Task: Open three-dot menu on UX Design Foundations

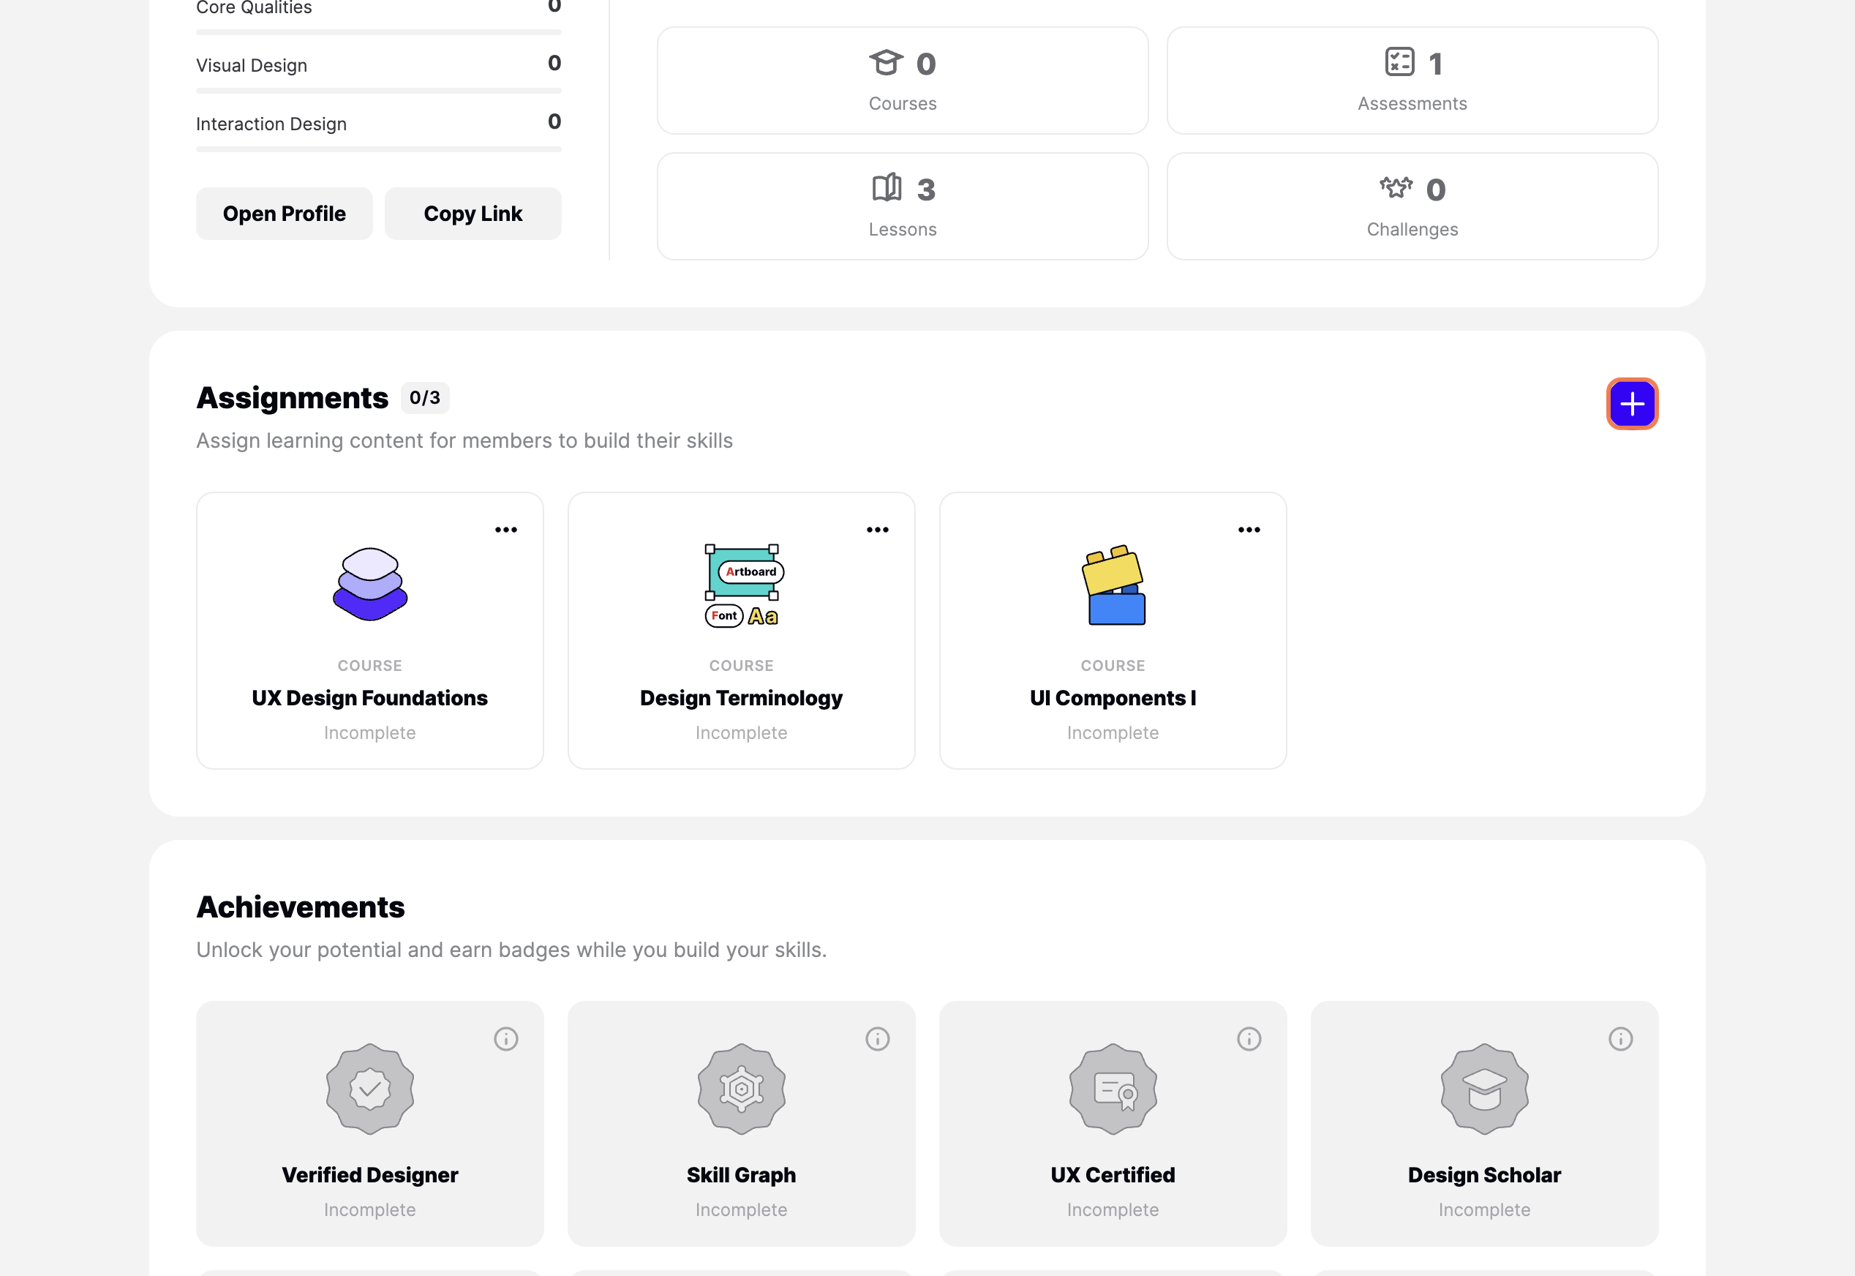Action: (506, 530)
